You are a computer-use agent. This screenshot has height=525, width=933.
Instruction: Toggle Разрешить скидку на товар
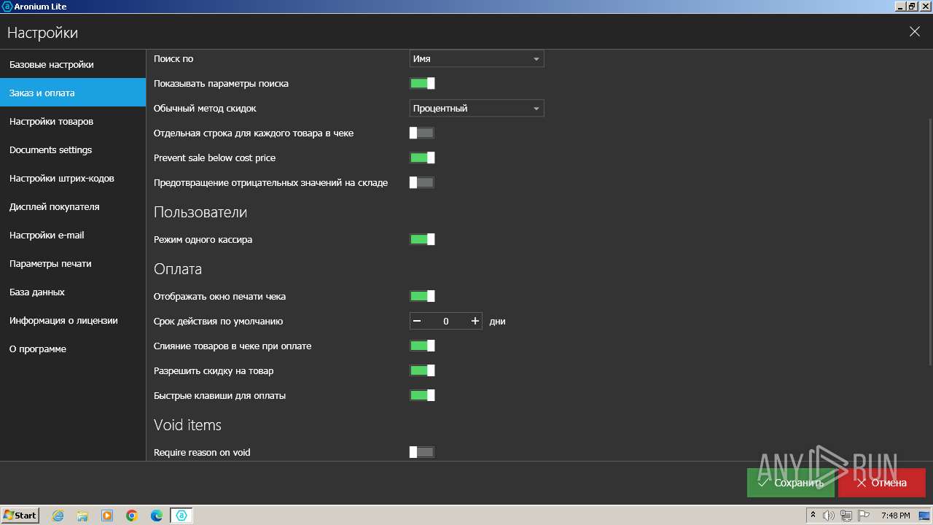pyautogui.click(x=422, y=370)
